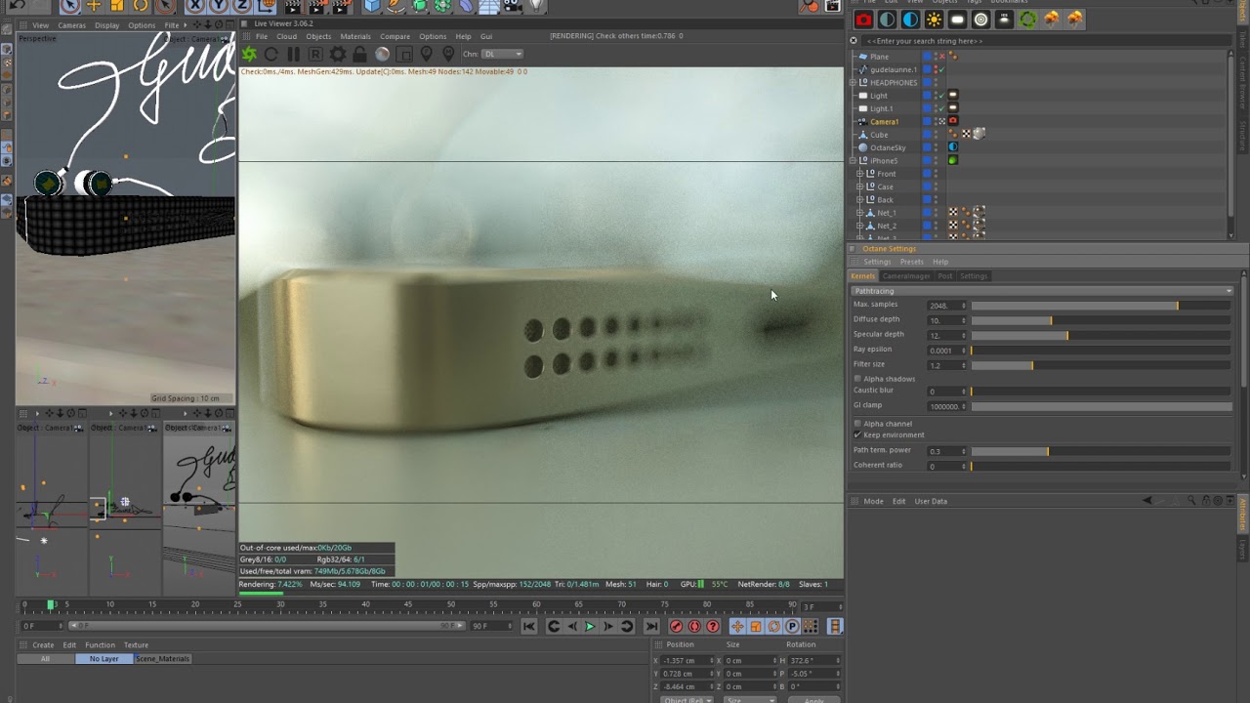
Task: Click the light bulb icon in top toolbar
Action: click(x=536, y=6)
